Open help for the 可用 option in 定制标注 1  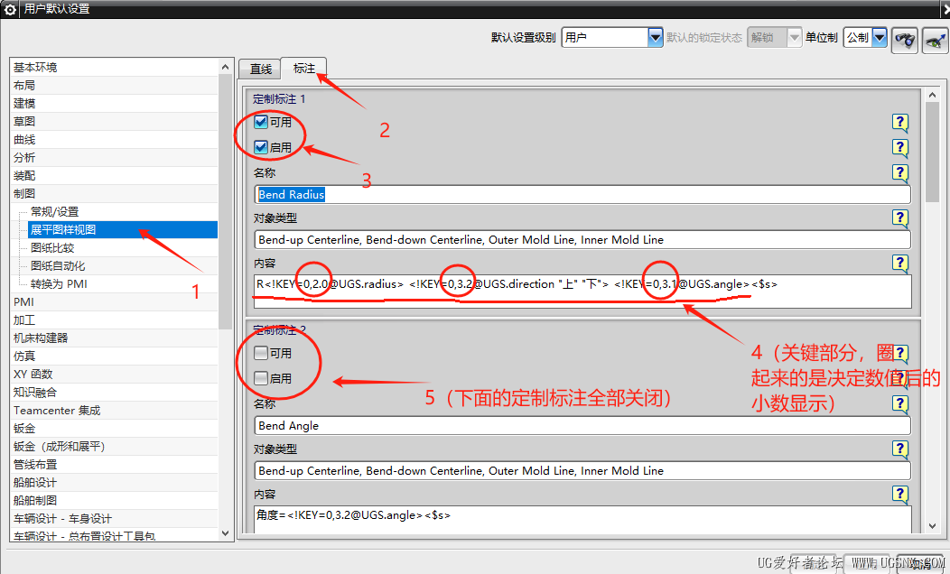coord(899,123)
